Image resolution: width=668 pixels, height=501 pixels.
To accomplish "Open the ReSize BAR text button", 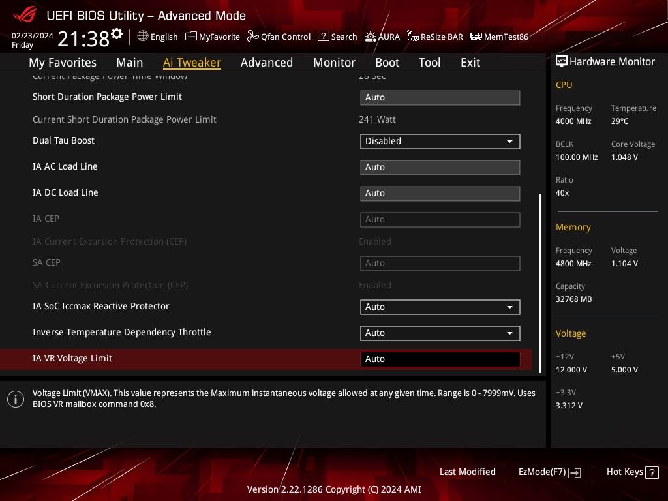I will point(442,37).
